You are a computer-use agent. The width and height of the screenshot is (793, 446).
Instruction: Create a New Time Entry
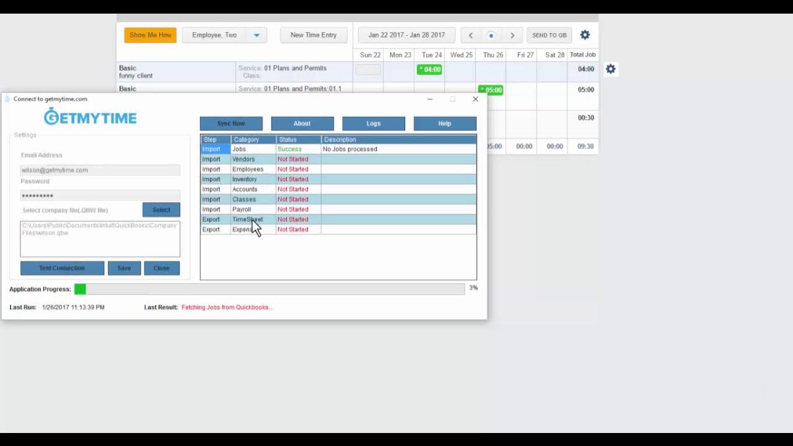[x=313, y=35]
